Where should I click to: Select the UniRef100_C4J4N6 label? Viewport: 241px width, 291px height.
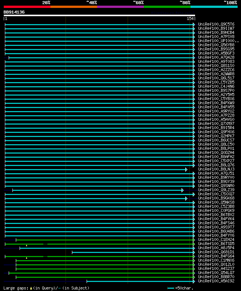[x=216, y=87]
